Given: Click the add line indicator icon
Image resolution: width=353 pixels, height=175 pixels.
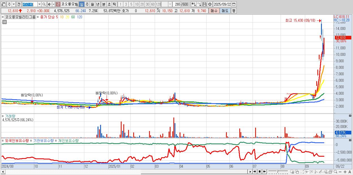Looking at the screenshot, I should [x=199, y=4].
